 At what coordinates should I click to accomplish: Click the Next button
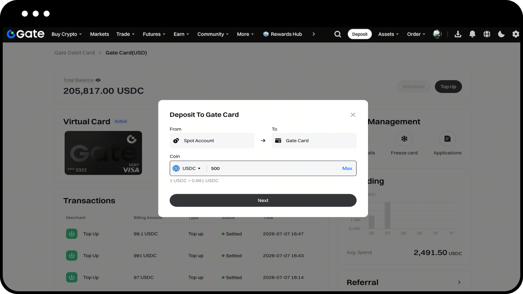point(263,200)
